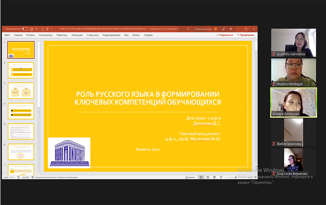The width and height of the screenshot is (326, 205).
Task: Click the zoom slider in status bar
Action: tap(235, 177)
